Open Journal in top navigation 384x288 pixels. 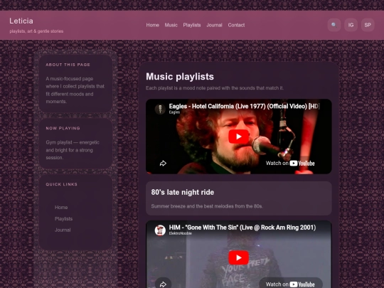214,25
